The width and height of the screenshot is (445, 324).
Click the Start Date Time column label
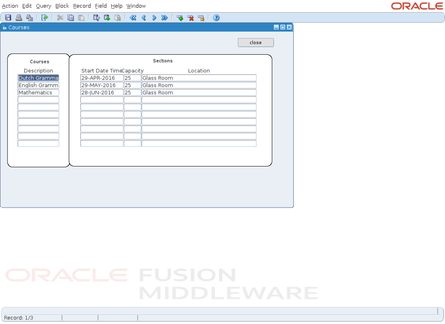(102, 70)
